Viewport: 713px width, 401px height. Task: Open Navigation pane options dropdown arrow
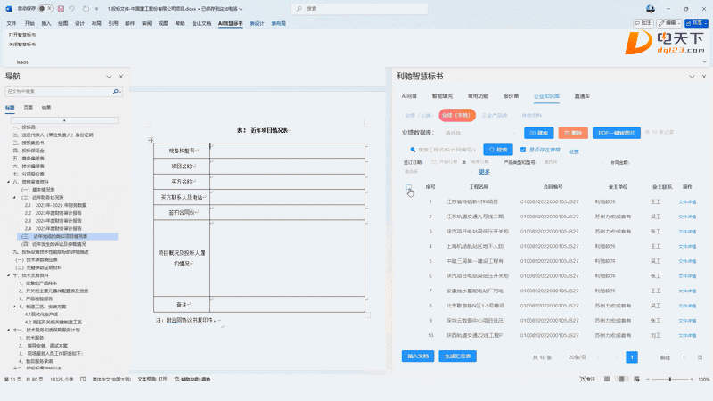click(x=109, y=77)
